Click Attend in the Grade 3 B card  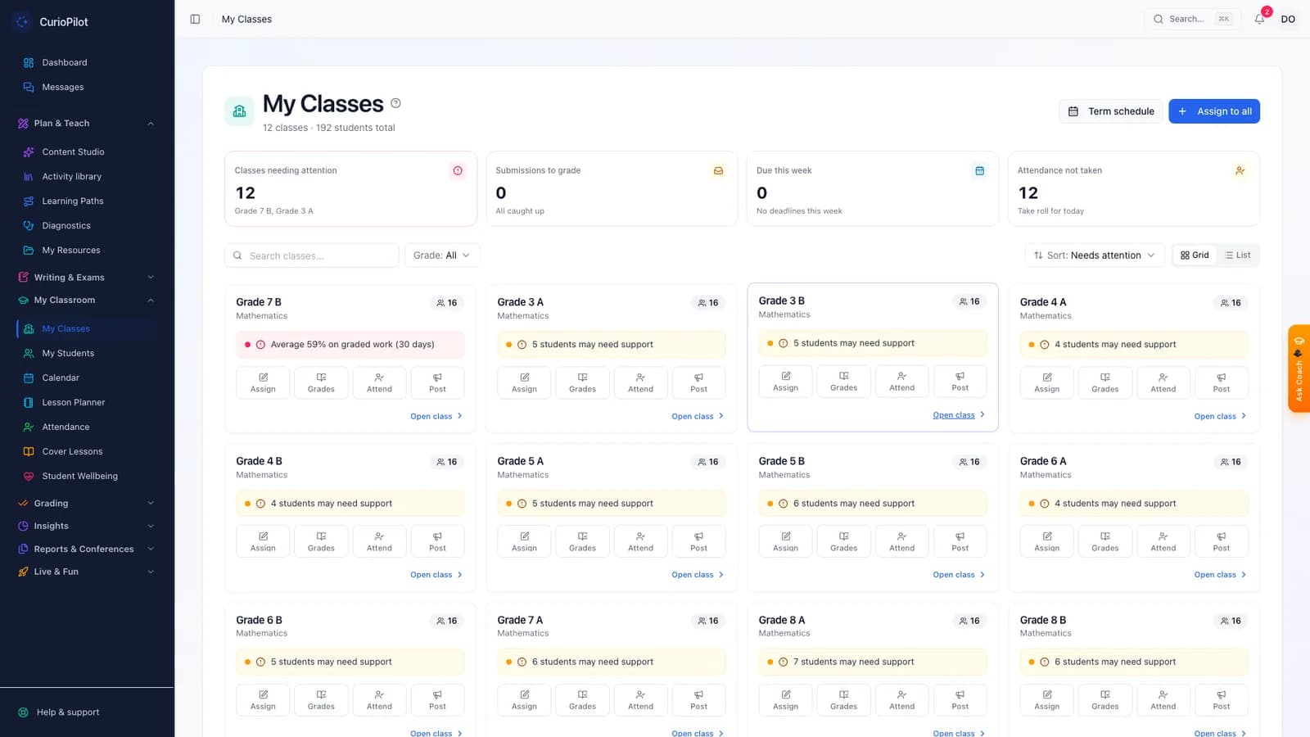click(x=901, y=381)
